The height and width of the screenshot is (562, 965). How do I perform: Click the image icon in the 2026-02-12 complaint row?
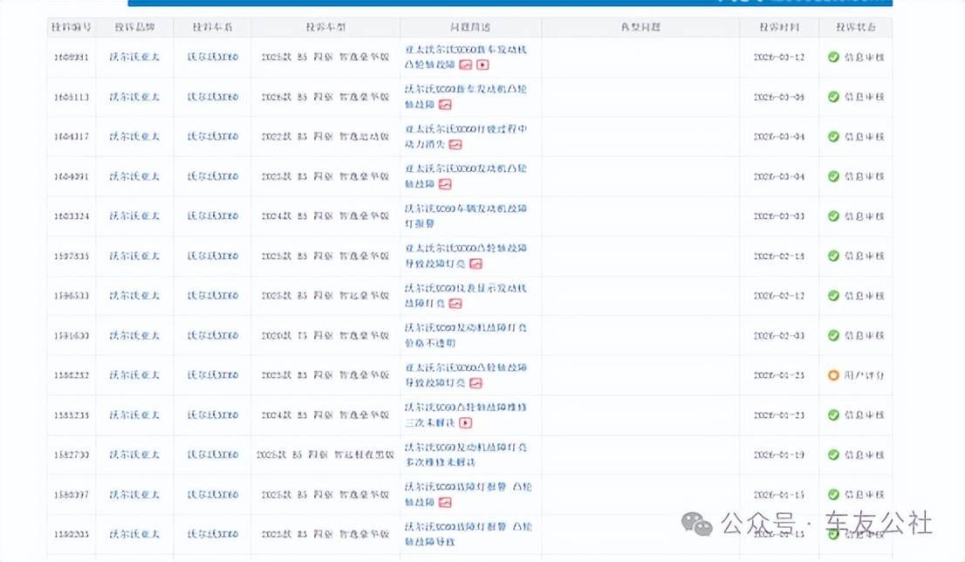[x=455, y=304]
